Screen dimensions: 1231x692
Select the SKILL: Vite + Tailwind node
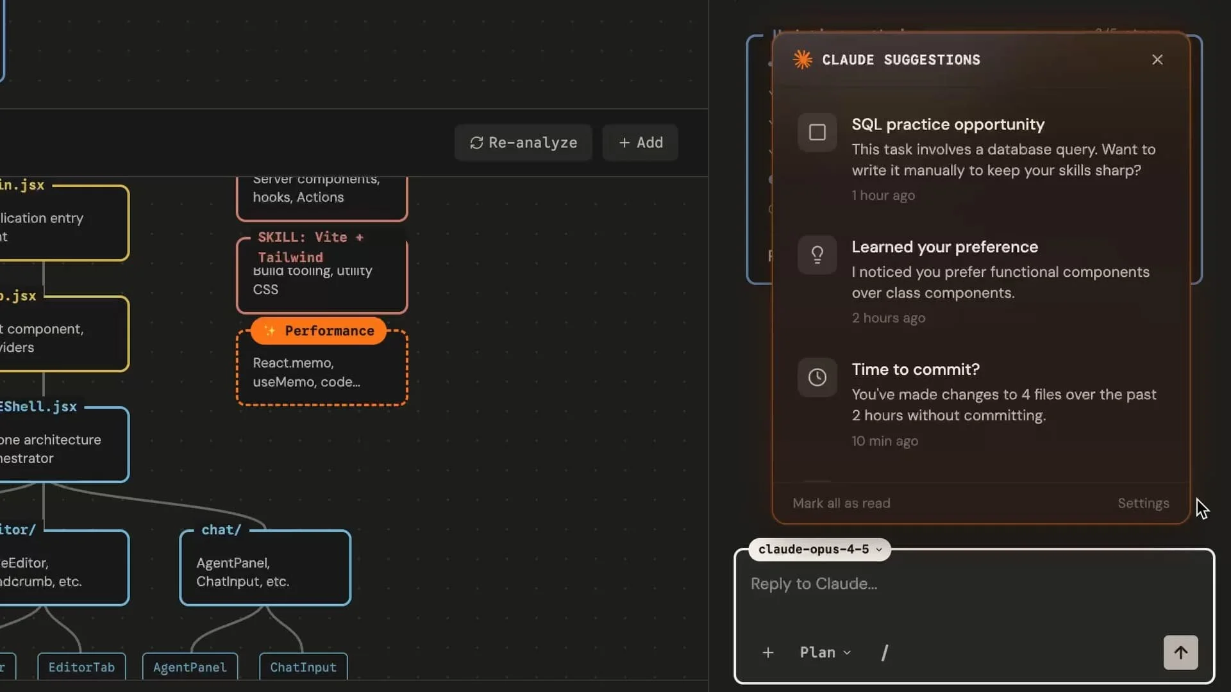322,276
